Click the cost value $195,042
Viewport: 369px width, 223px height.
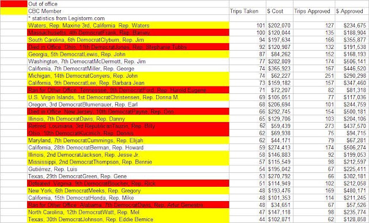pyautogui.click(x=279, y=169)
